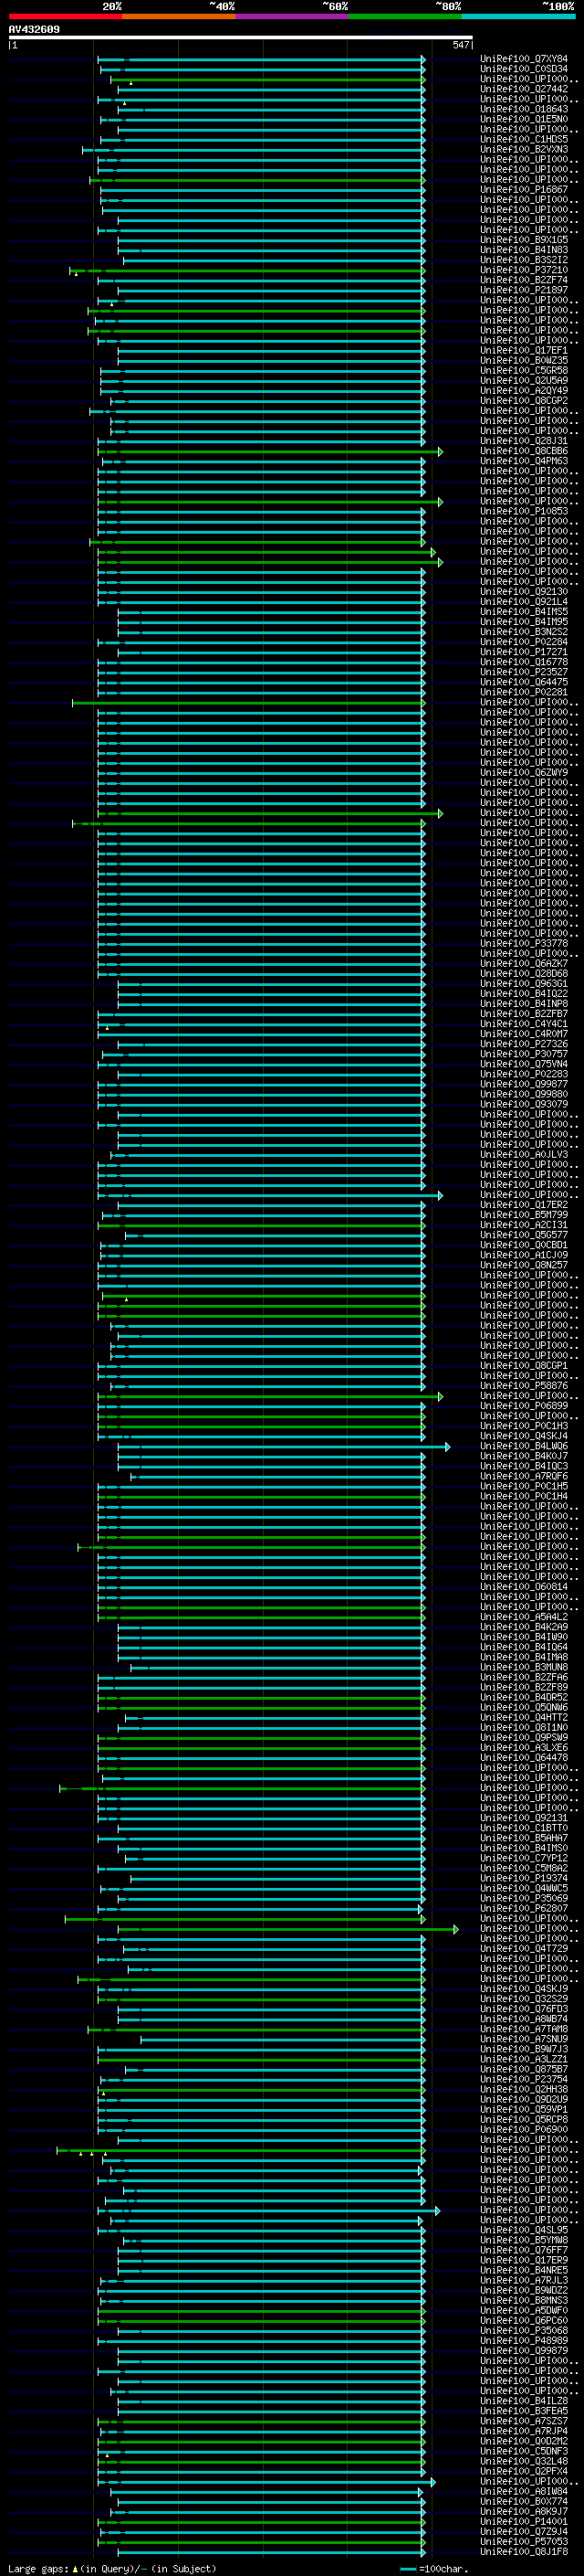Choose the UniRef100_C5GR58 hit
The width and height of the screenshot is (584, 2576).
[524, 370]
